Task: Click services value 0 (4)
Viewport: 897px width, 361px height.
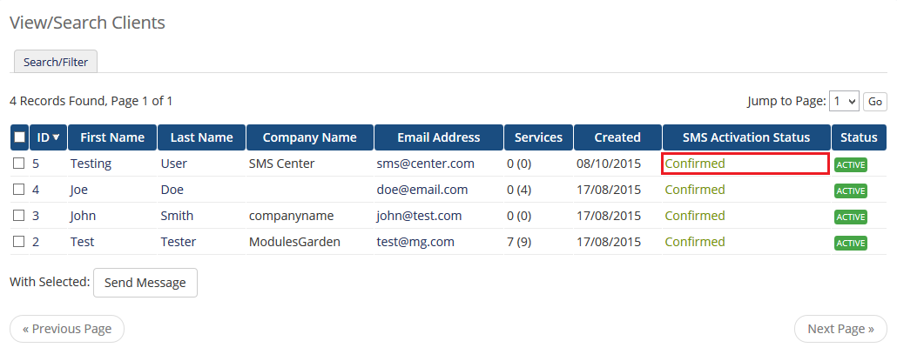Action: point(519,190)
